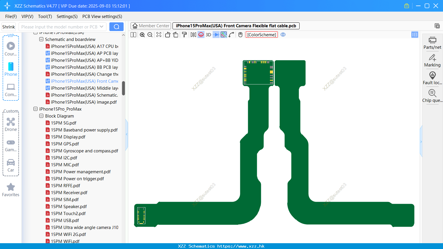The height and width of the screenshot is (249, 443).
Task: Click the Shrink button
Action: [8, 27]
